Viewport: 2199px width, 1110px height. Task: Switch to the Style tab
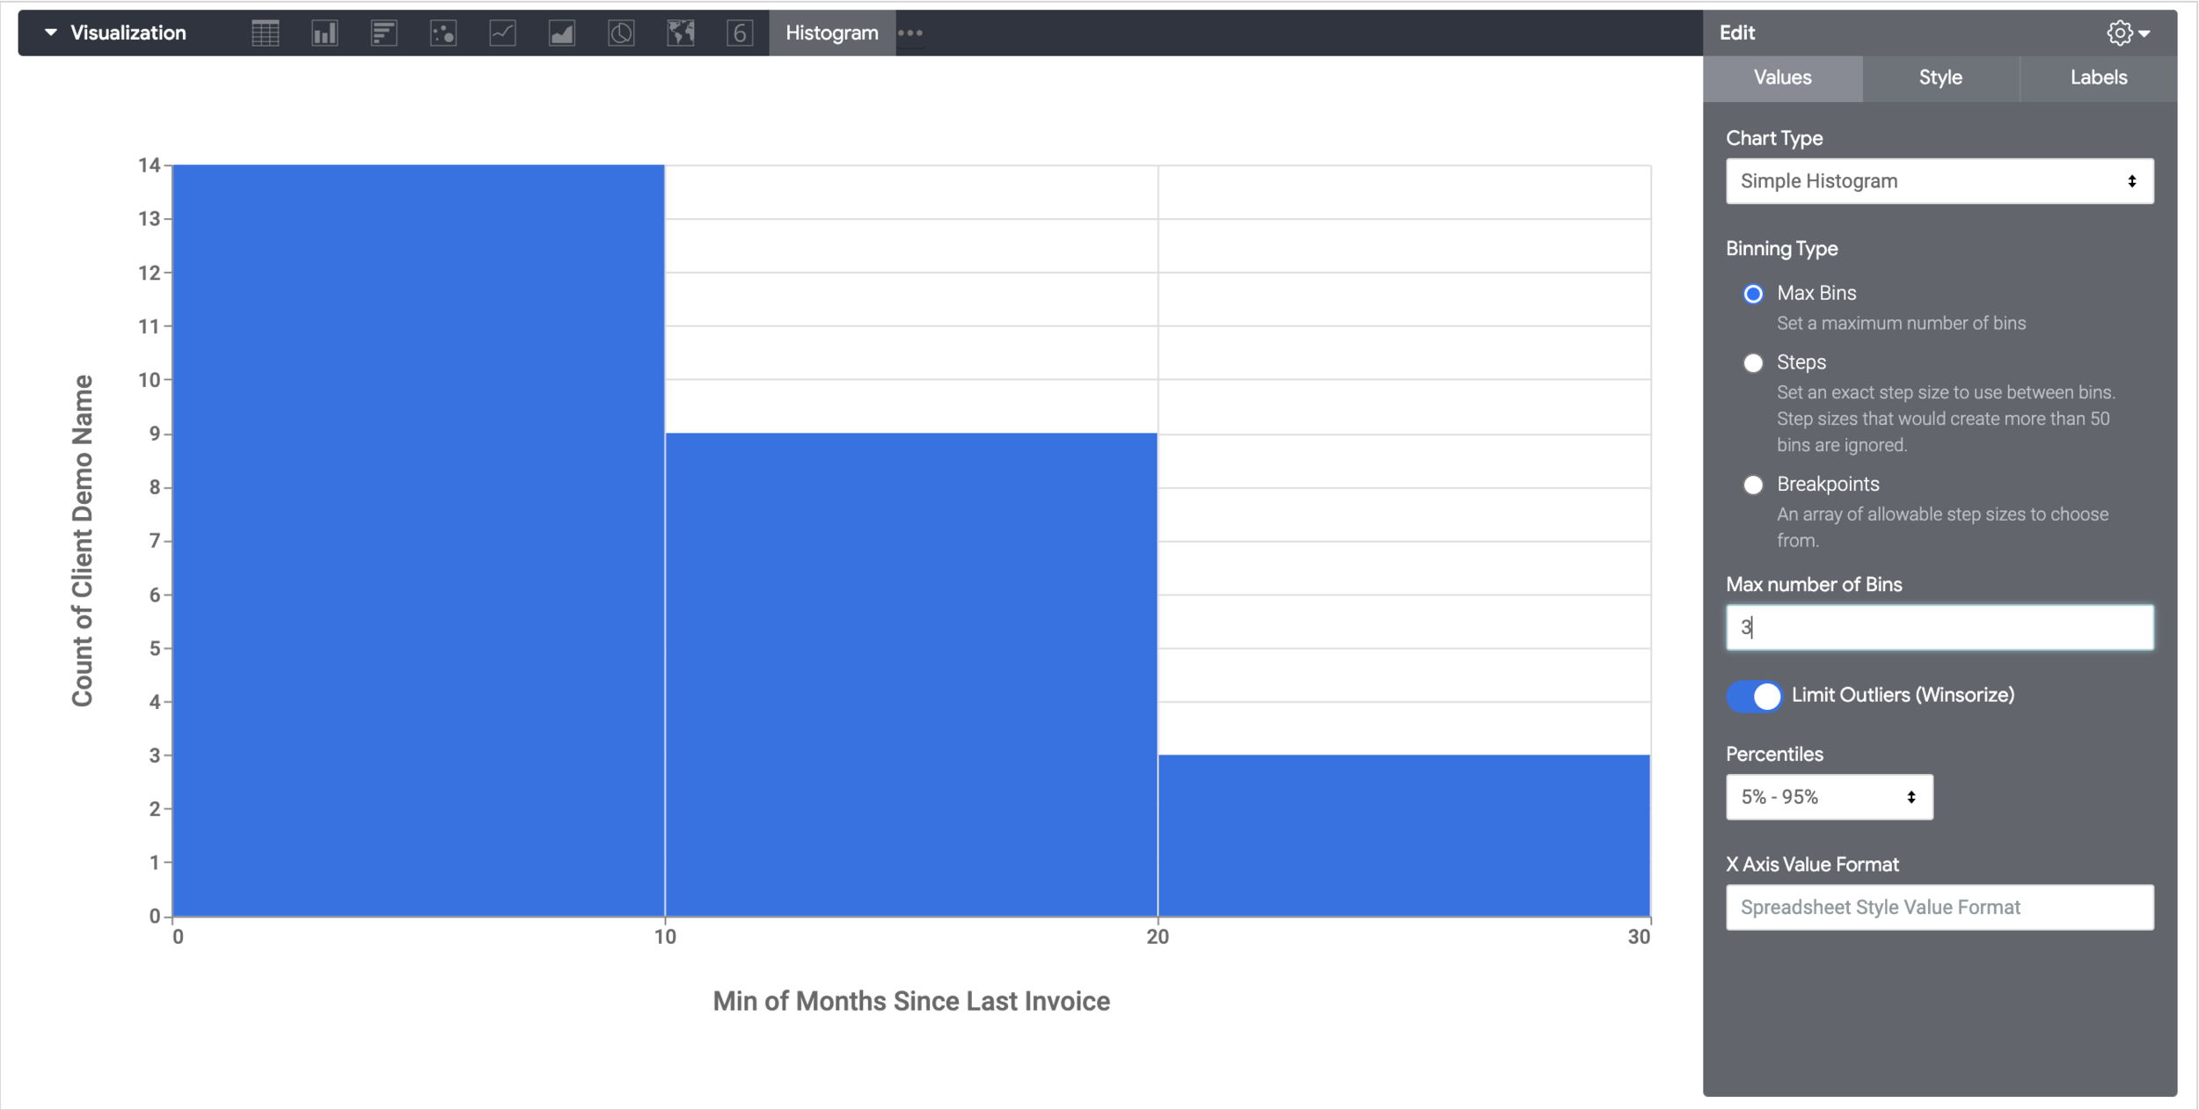(1940, 77)
